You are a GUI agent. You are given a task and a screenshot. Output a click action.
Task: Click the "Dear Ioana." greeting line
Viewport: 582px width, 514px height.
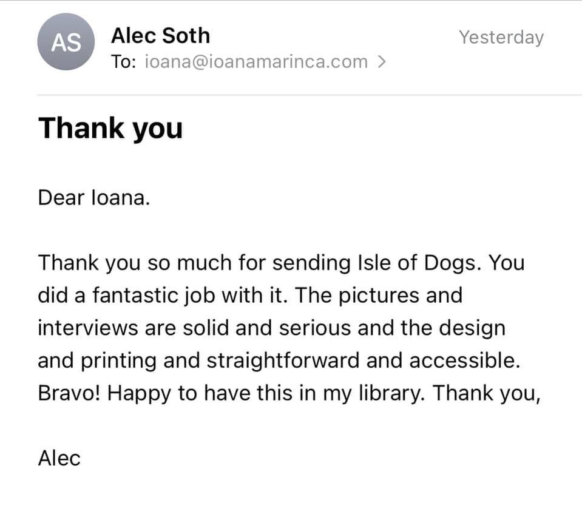coord(94,197)
